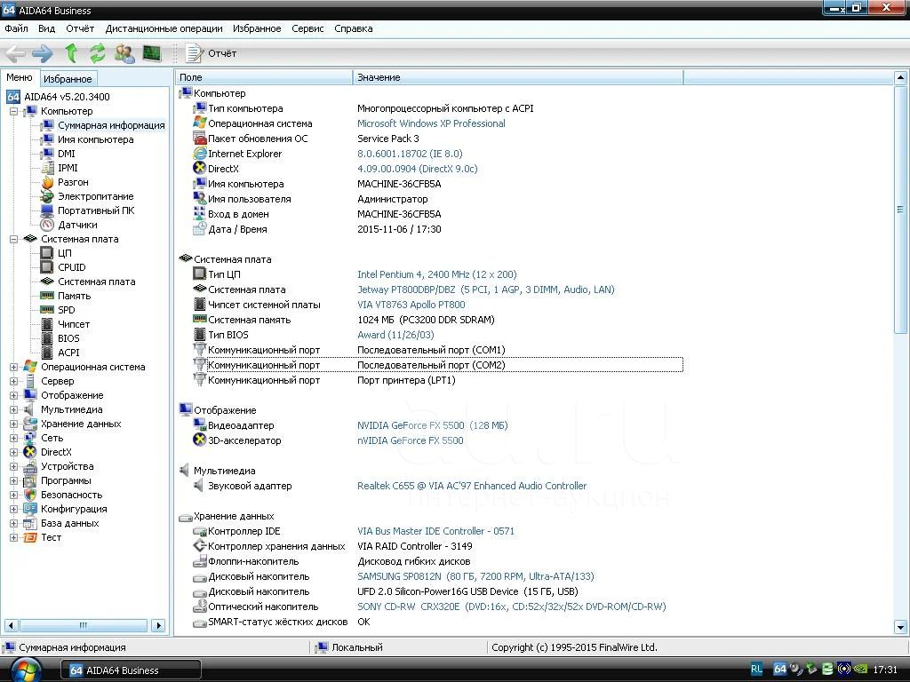
Task: Click the main list vertical scrollbar thumb
Action: (x=900, y=210)
